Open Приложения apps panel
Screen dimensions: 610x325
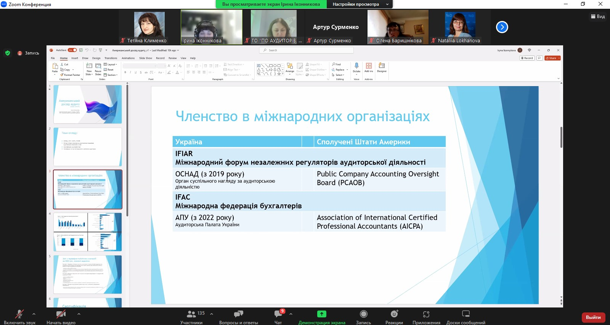pyautogui.click(x=426, y=317)
